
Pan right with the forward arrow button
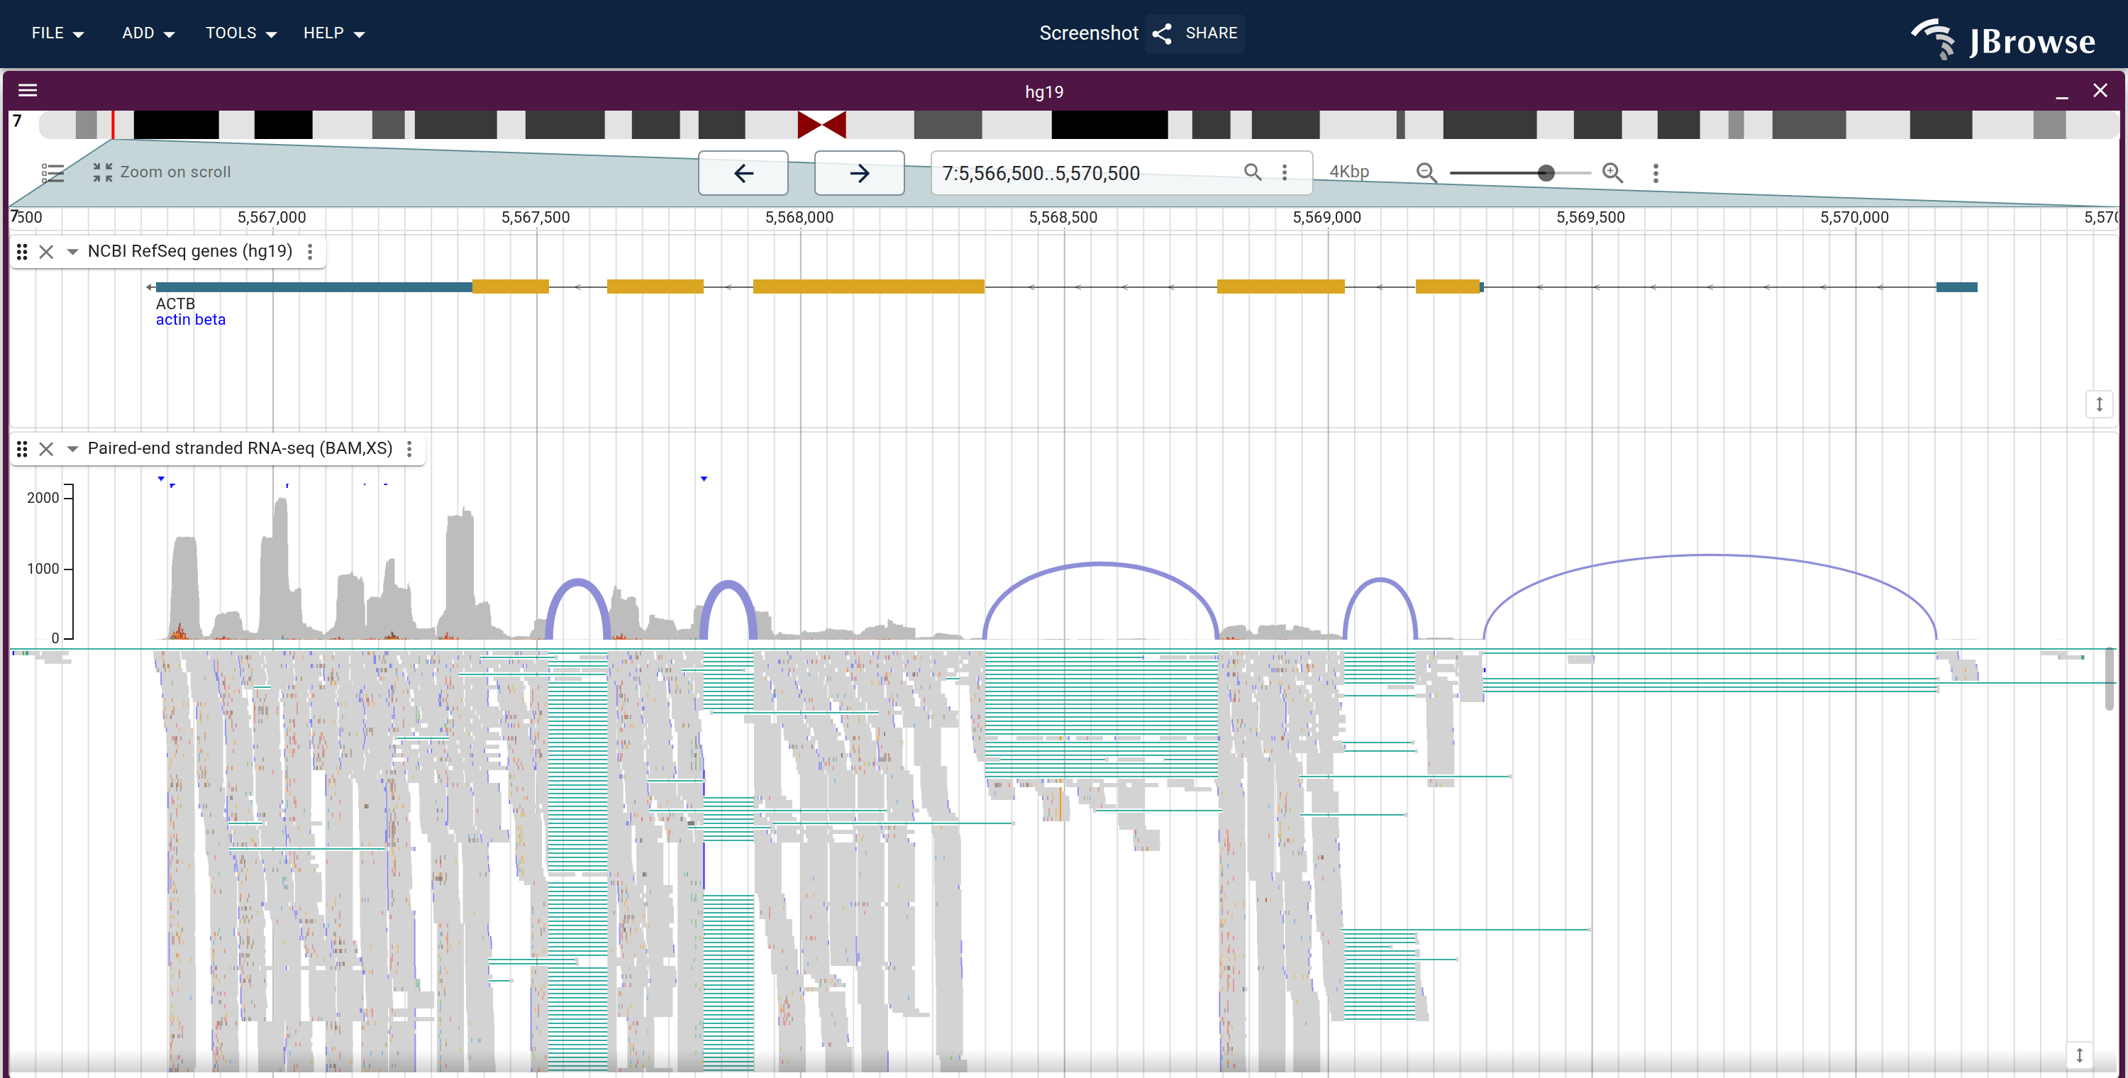click(x=859, y=172)
